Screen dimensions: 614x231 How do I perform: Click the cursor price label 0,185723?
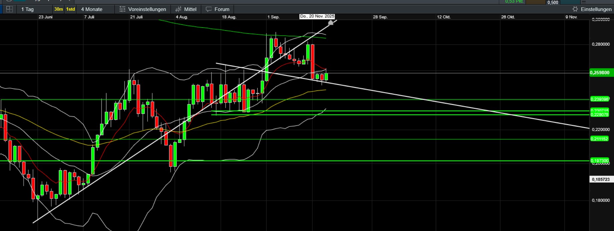tap(601, 180)
